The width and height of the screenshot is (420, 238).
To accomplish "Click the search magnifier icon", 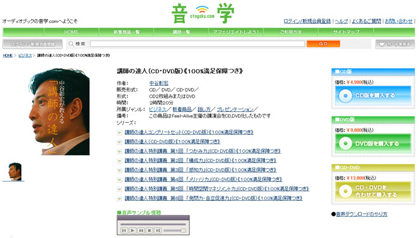I will (x=71, y=44).
